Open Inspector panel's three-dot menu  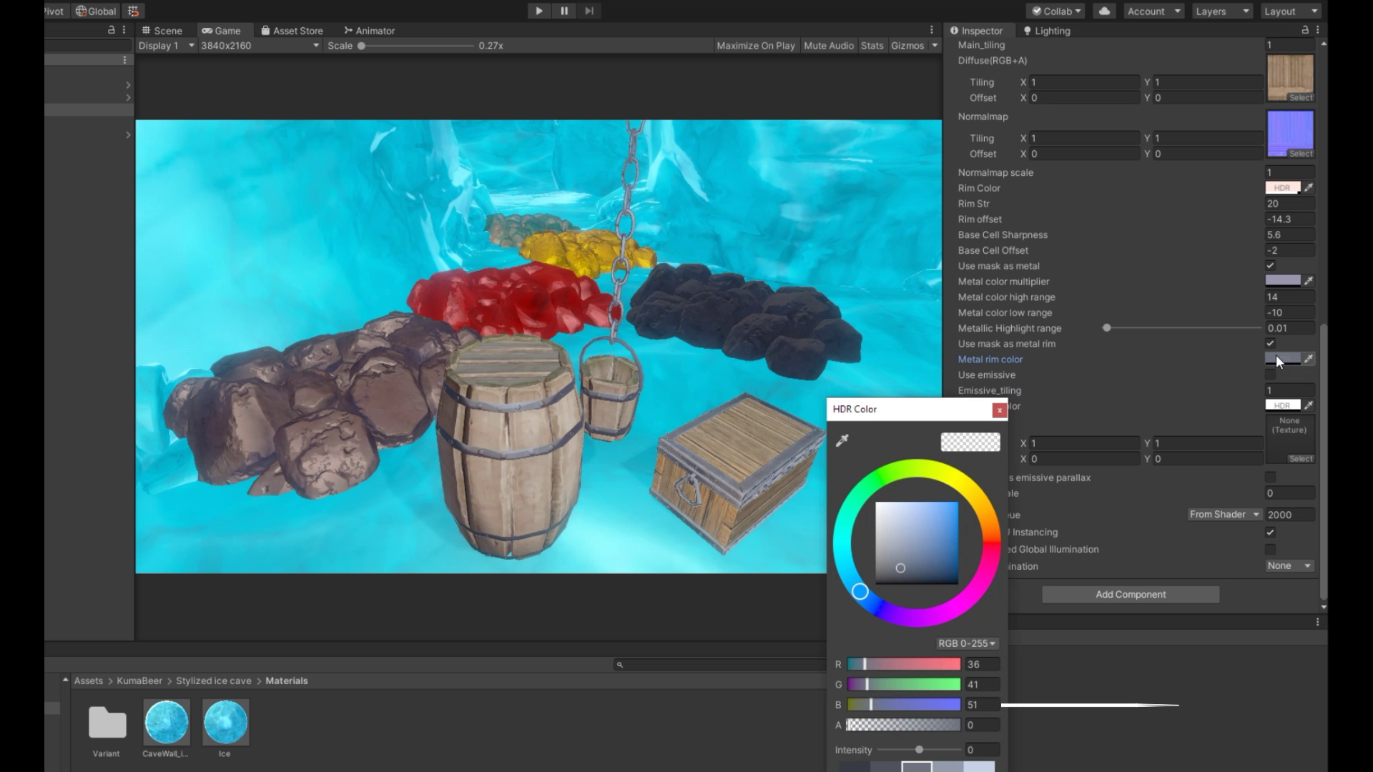pos(1317,30)
